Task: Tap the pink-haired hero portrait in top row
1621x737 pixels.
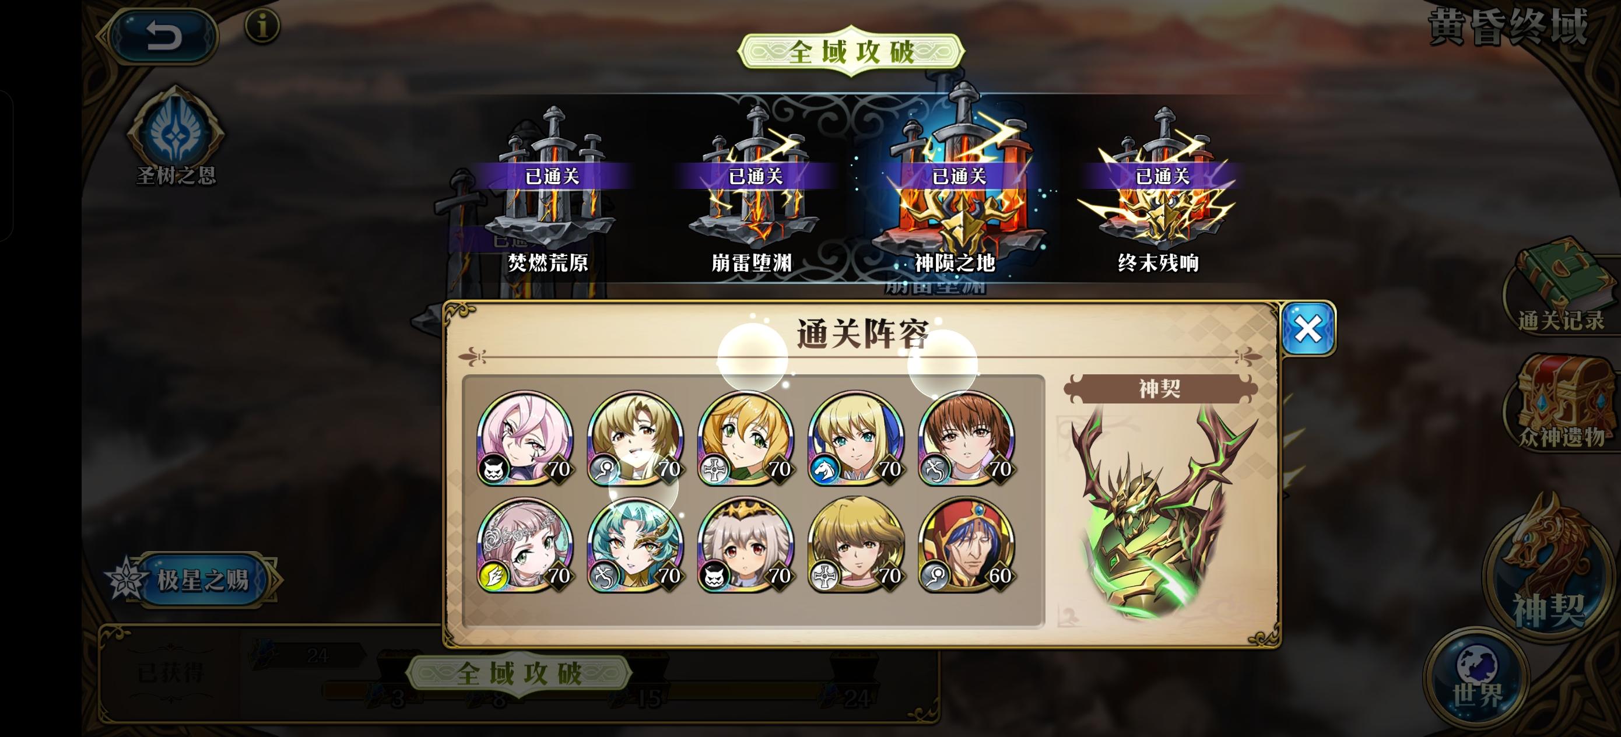Action: (x=525, y=438)
